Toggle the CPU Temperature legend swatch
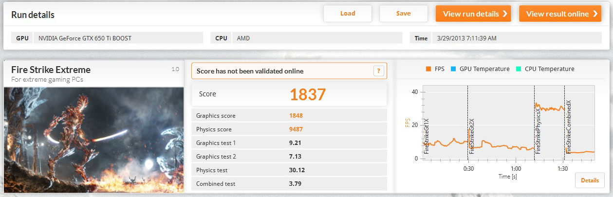 [520, 69]
